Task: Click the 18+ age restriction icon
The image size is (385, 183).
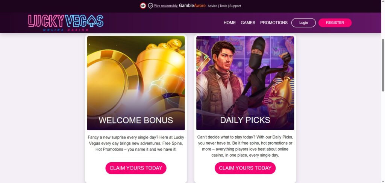Action: (x=143, y=6)
